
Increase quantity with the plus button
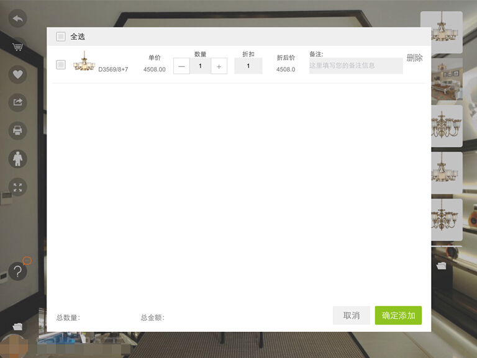[x=219, y=66]
